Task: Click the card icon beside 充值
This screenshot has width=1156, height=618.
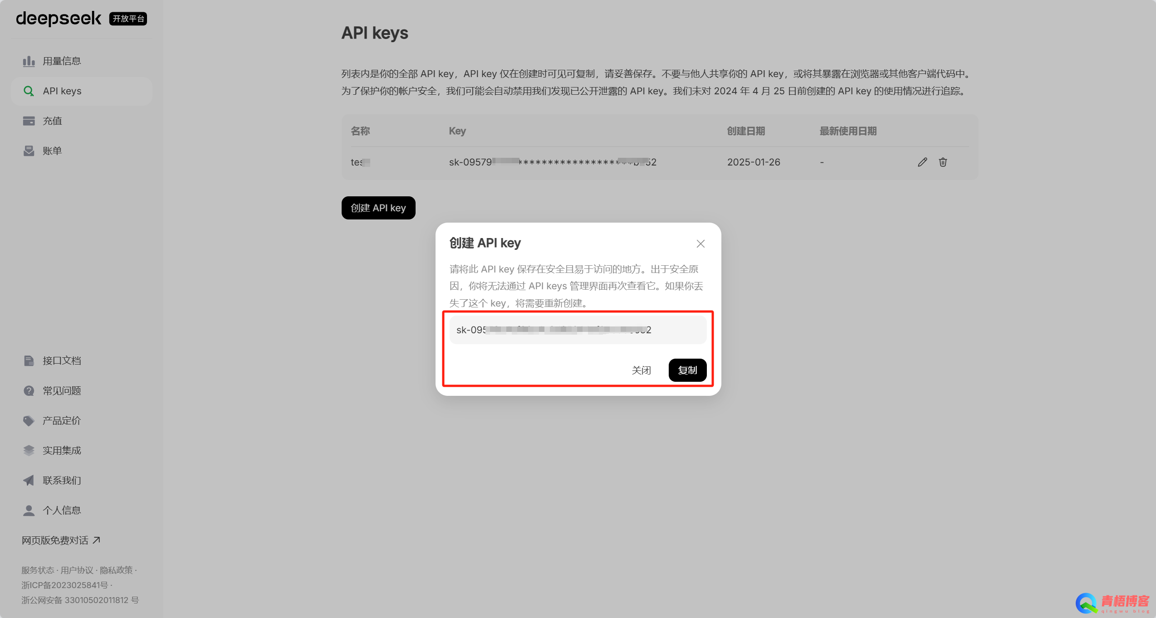Action: tap(29, 121)
